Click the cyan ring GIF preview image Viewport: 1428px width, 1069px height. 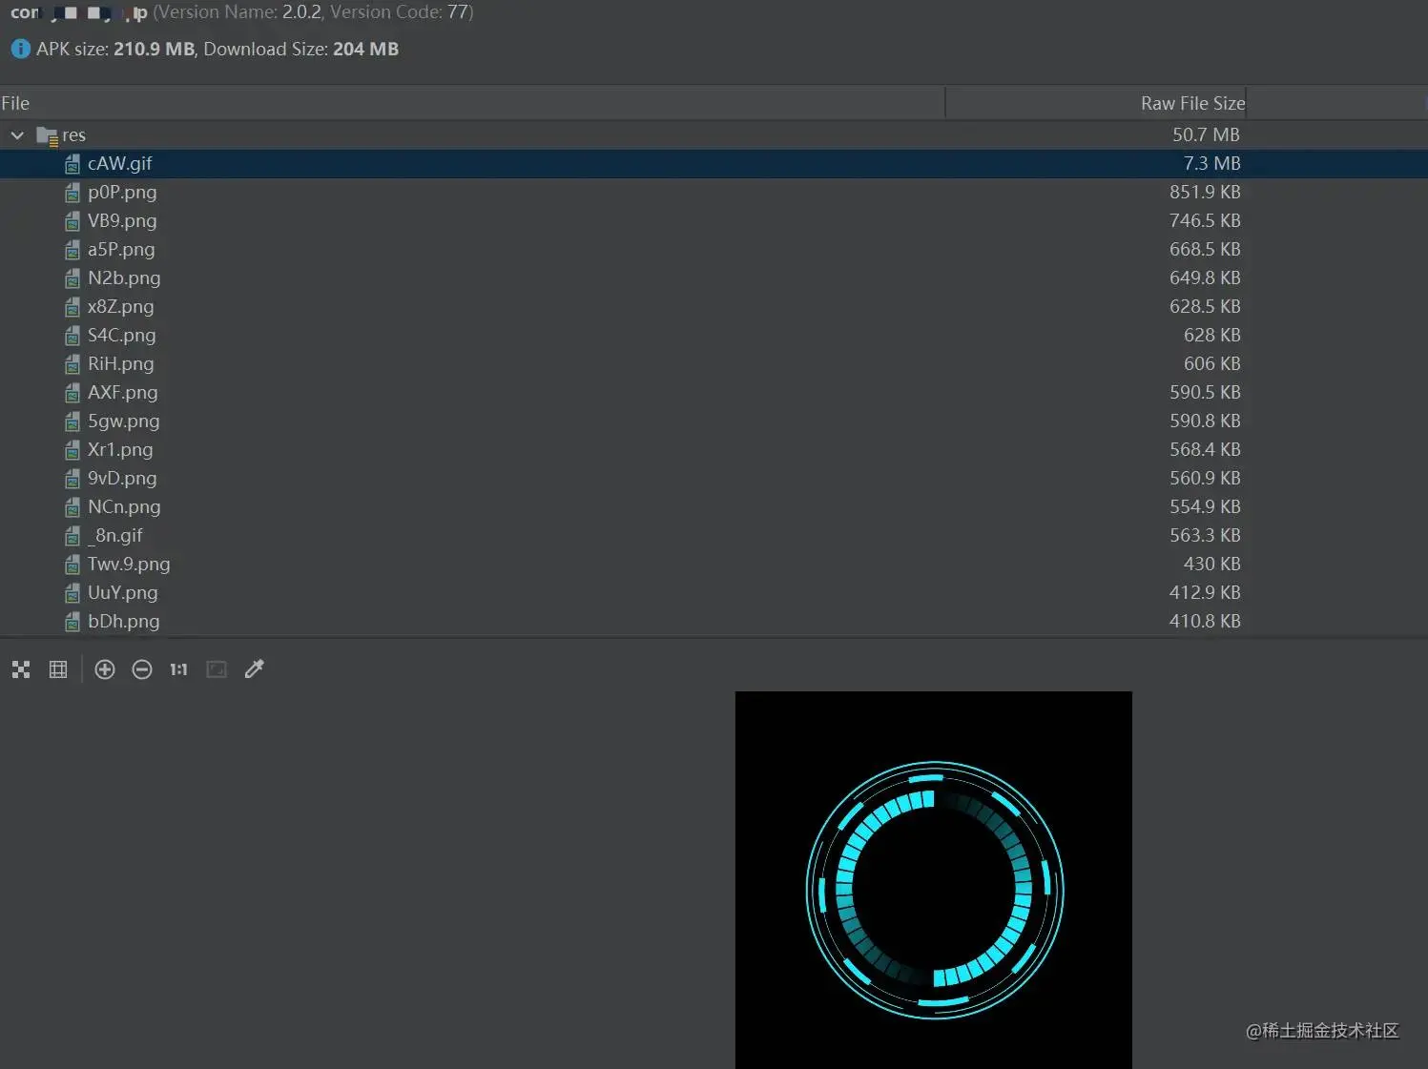click(934, 880)
